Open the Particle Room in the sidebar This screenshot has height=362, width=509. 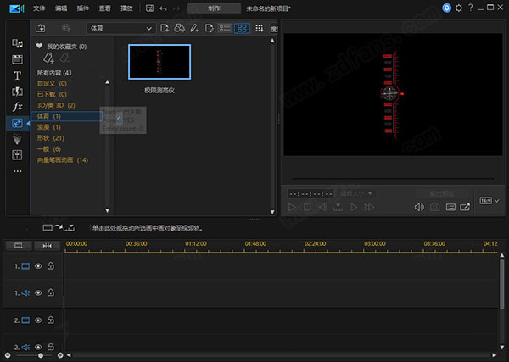[17, 139]
